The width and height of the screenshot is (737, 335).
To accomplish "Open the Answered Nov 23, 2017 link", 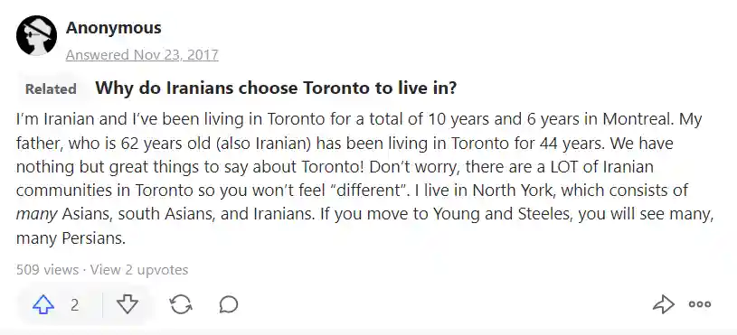I will tap(142, 55).
